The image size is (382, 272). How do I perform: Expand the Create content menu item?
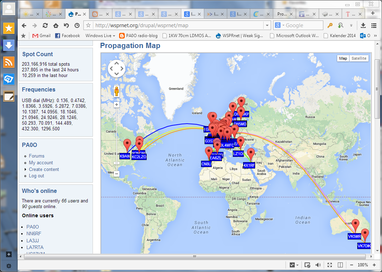(44, 169)
